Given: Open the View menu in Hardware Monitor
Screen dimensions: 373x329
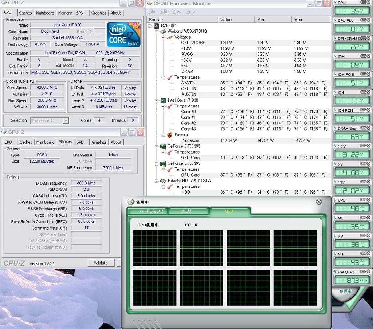Looking at the screenshot, I should pos(177,12).
